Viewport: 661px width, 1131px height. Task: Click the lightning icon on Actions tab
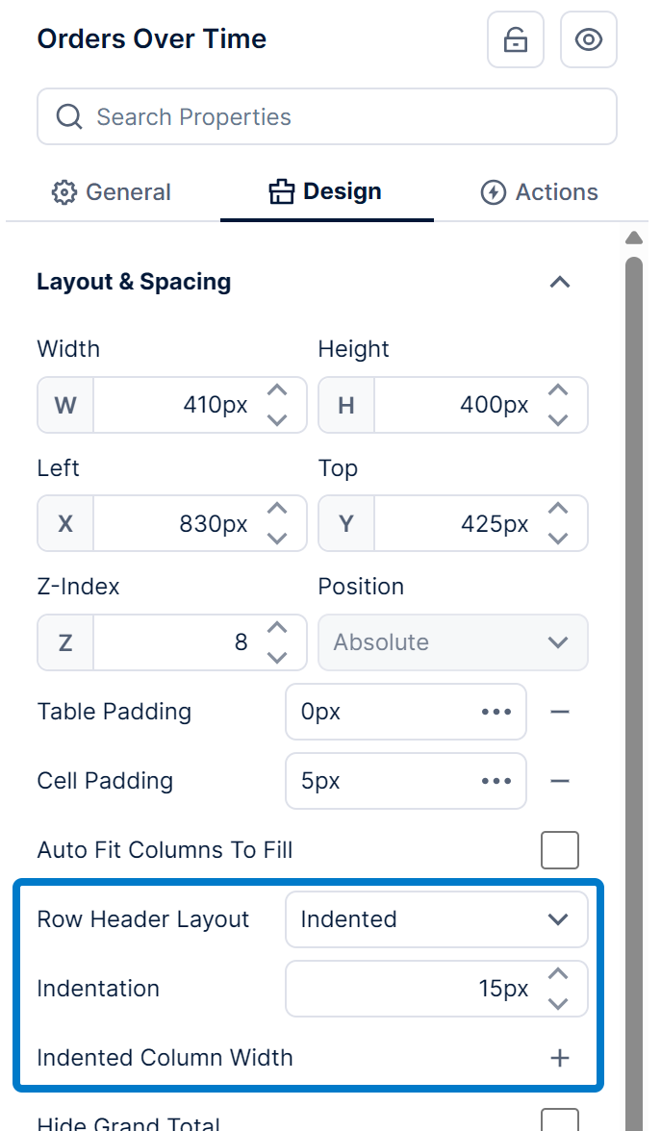pyautogui.click(x=493, y=191)
